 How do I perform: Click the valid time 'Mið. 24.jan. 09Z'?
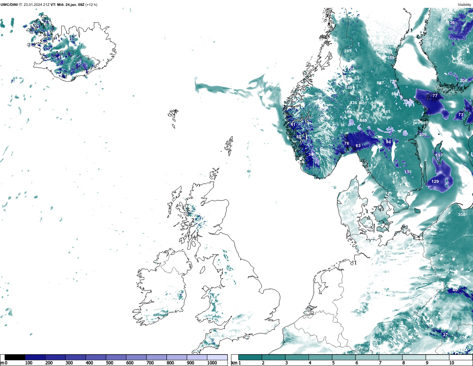(x=71, y=5)
